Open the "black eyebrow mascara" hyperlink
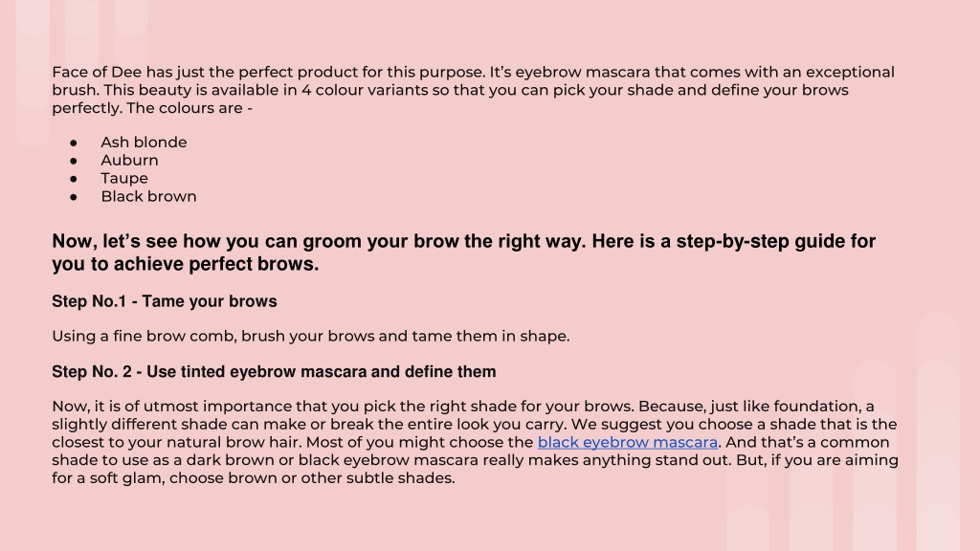Image resolution: width=980 pixels, height=551 pixels. click(x=628, y=442)
